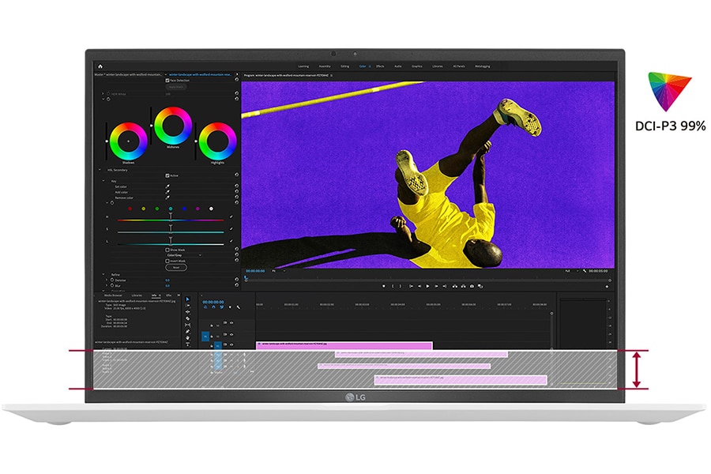Toggle the H range checkmark

231,216
